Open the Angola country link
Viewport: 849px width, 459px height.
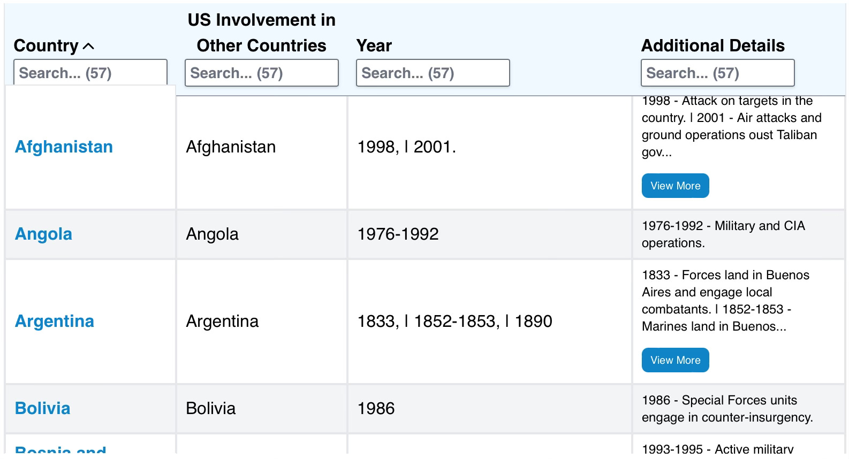(x=43, y=234)
